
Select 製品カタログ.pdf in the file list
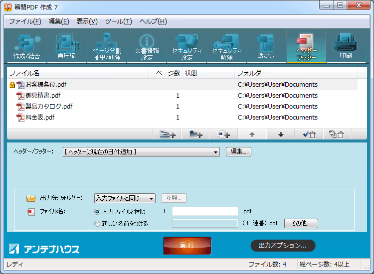pos(48,107)
